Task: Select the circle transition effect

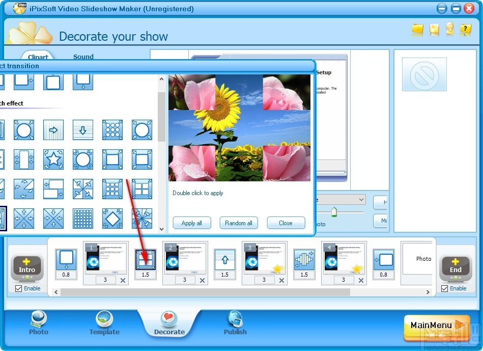Action: [x=23, y=130]
